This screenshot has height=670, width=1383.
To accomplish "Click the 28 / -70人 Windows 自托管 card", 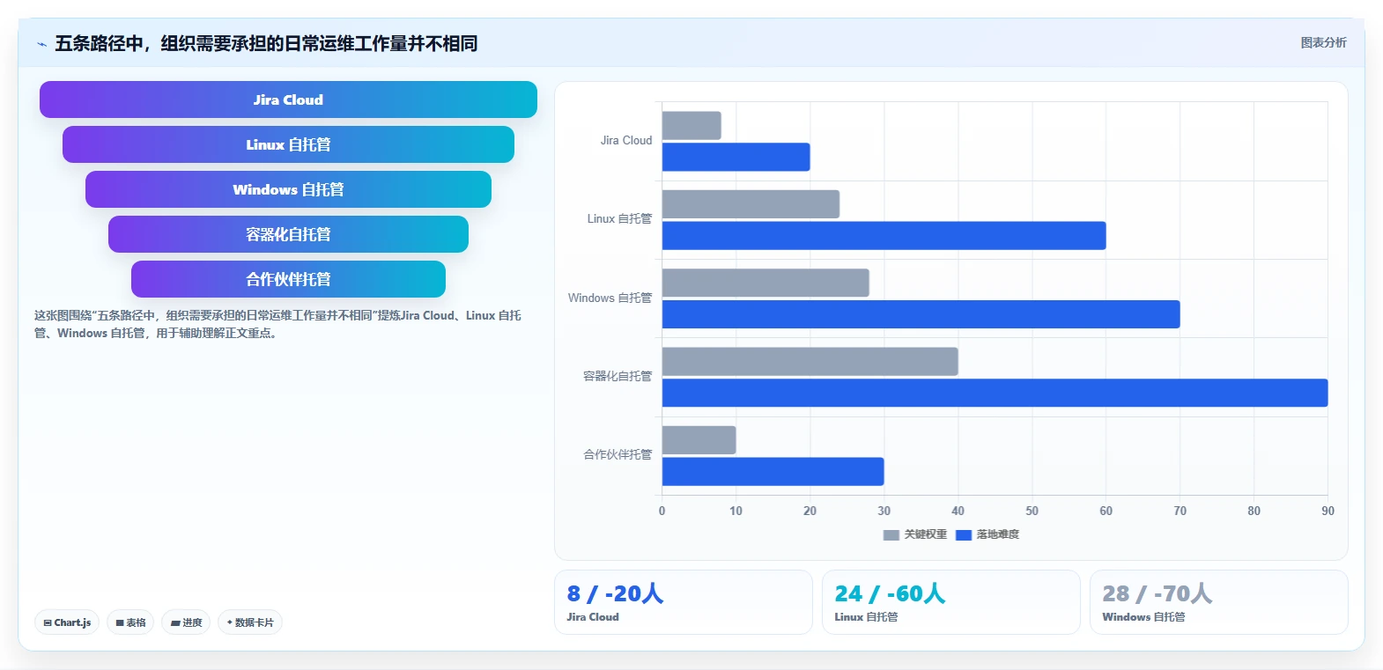I will tap(1218, 602).
